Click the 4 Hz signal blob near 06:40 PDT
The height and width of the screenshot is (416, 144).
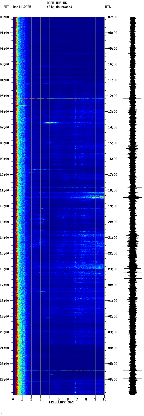[x=50, y=122]
